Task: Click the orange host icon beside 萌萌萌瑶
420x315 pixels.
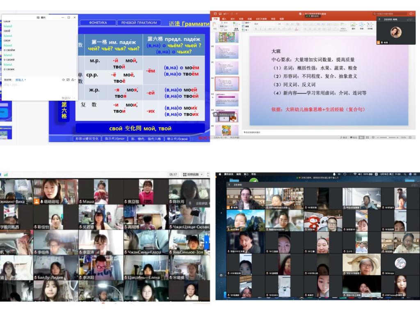Action: [x=37, y=202]
